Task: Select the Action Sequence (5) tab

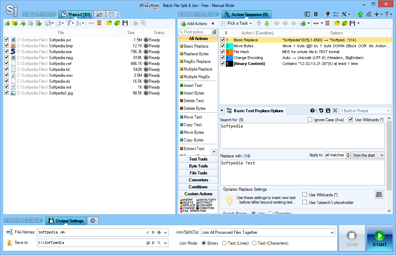Action: click(x=246, y=15)
